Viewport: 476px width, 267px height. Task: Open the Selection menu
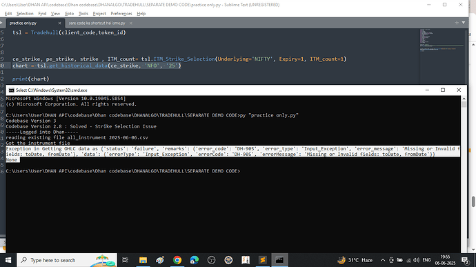pyautogui.click(x=25, y=14)
